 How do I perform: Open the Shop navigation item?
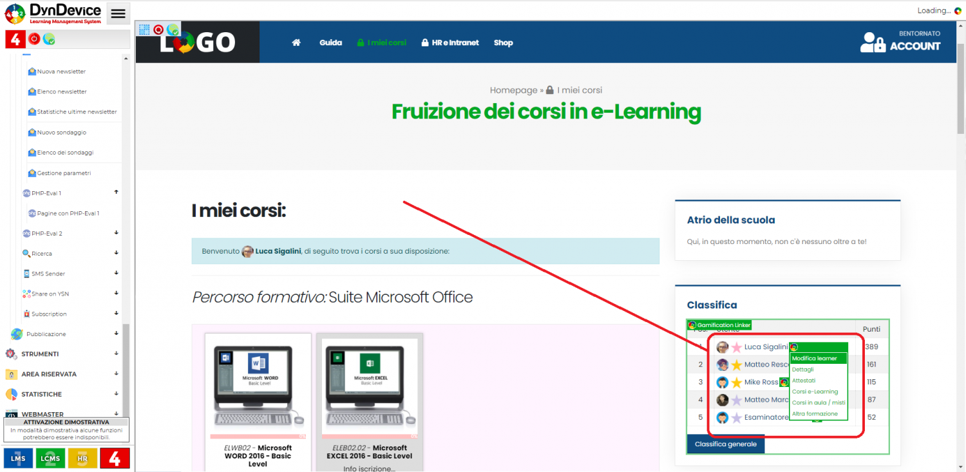[x=503, y=42]
